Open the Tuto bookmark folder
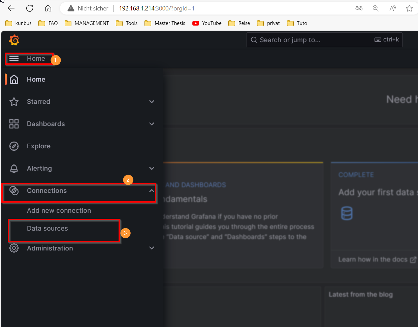418x327 pixels. [x=297, y=23]
